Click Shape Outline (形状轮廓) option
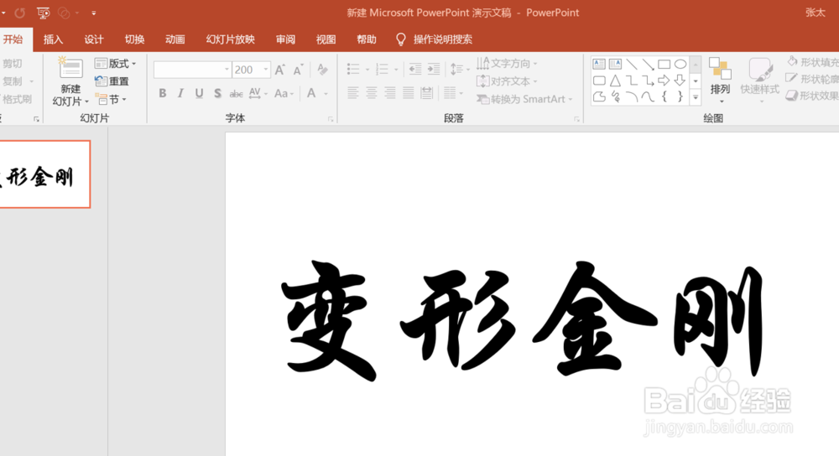Viewport: 839px width, 456px height. 812,79
